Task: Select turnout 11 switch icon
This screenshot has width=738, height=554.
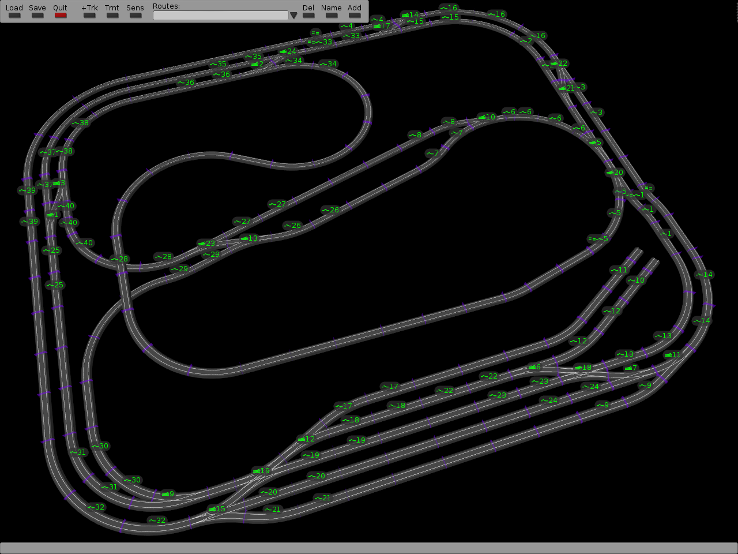Action: click(668, 355)
